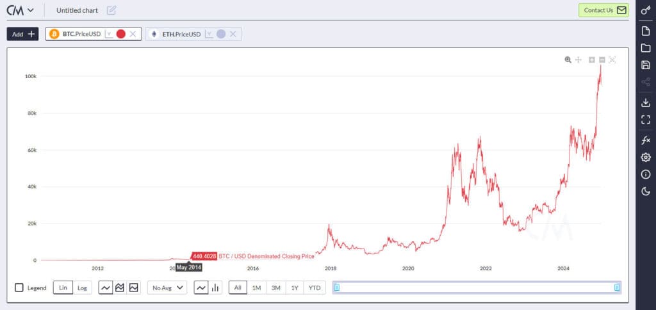Toggle Y-axis option for ETH.PriceUSD
656x310 pixels.
(x=208, y=34)
